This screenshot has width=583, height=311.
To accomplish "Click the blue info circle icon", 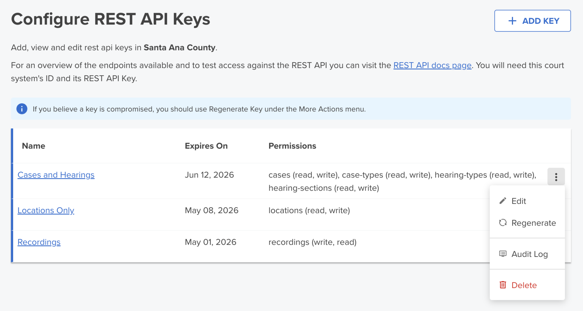I will pos(22,109).
